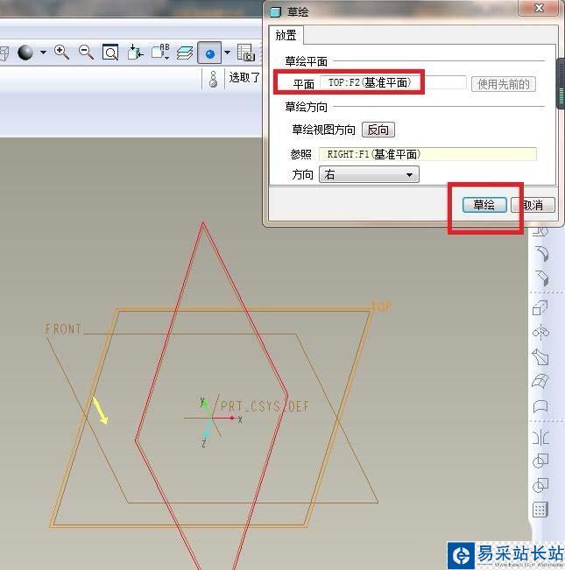Click the 平面 field showing TOP:F2(基准平面)

[392, 82]
